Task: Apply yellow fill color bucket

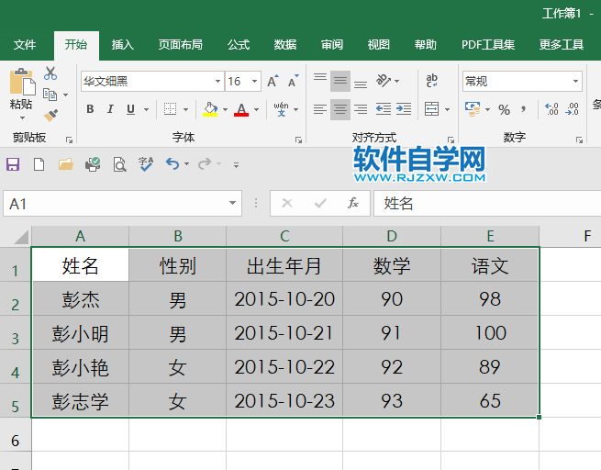Action: 210,109
